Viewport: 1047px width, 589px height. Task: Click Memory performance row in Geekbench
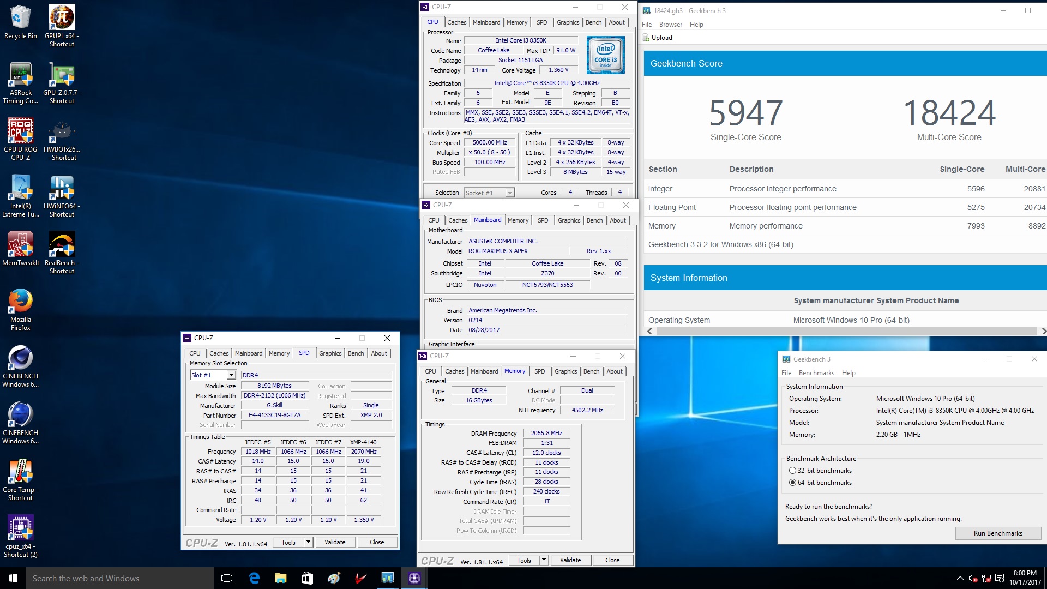pos(845,226)
